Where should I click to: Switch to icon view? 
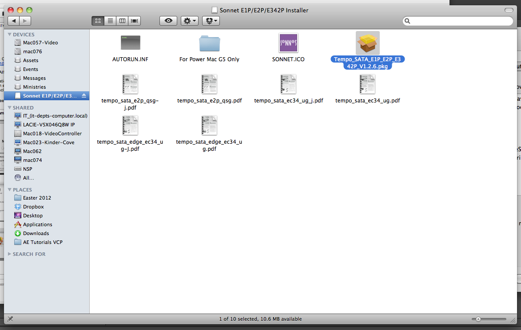pos(98,21)
